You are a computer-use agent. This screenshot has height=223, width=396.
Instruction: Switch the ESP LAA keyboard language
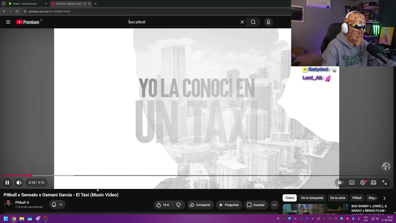click(x=366, y=219)
